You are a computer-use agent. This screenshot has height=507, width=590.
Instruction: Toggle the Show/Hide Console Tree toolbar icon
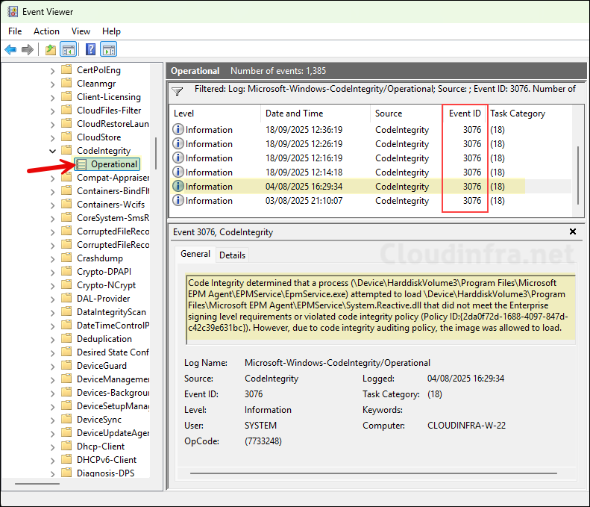coord(68,50)
